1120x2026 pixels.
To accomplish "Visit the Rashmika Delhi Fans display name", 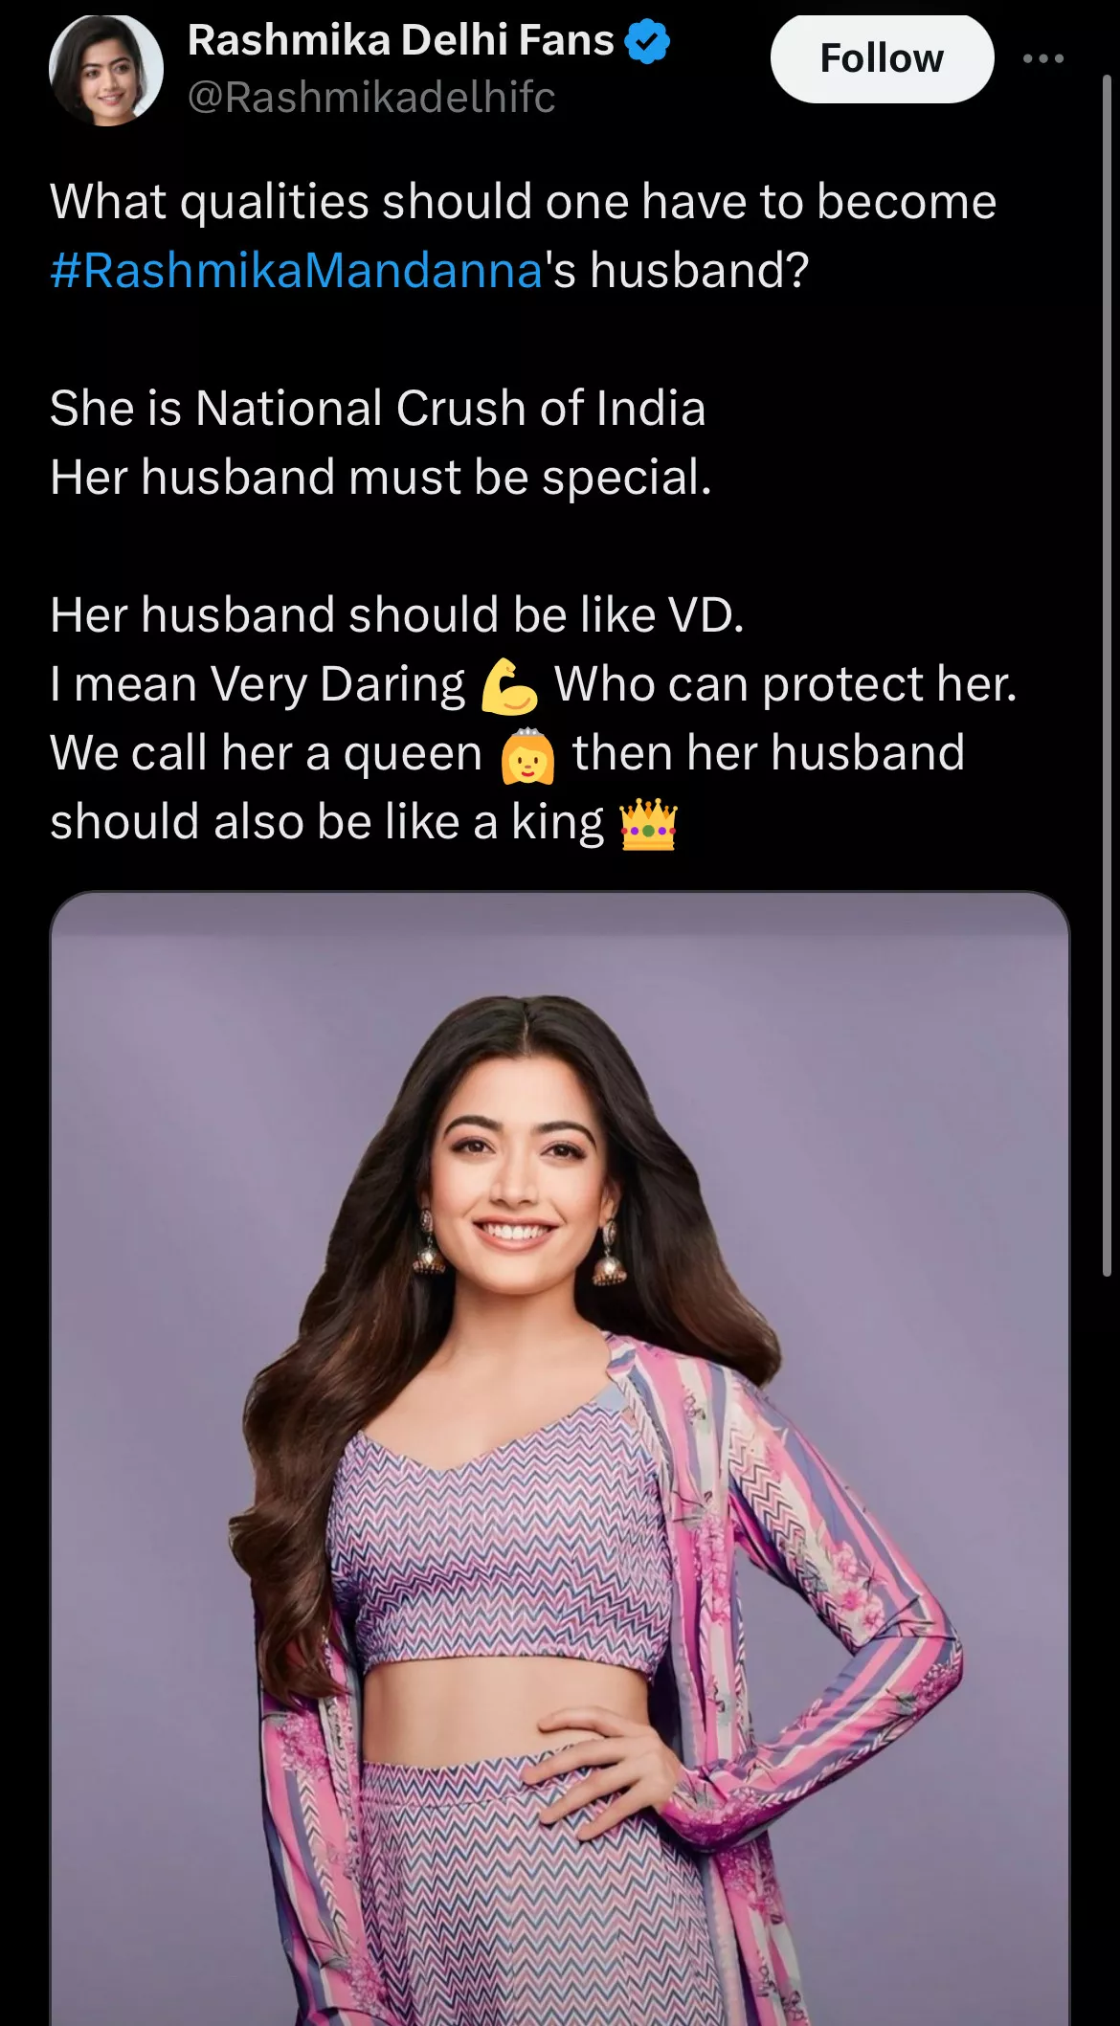I will [x=401, y=40].
